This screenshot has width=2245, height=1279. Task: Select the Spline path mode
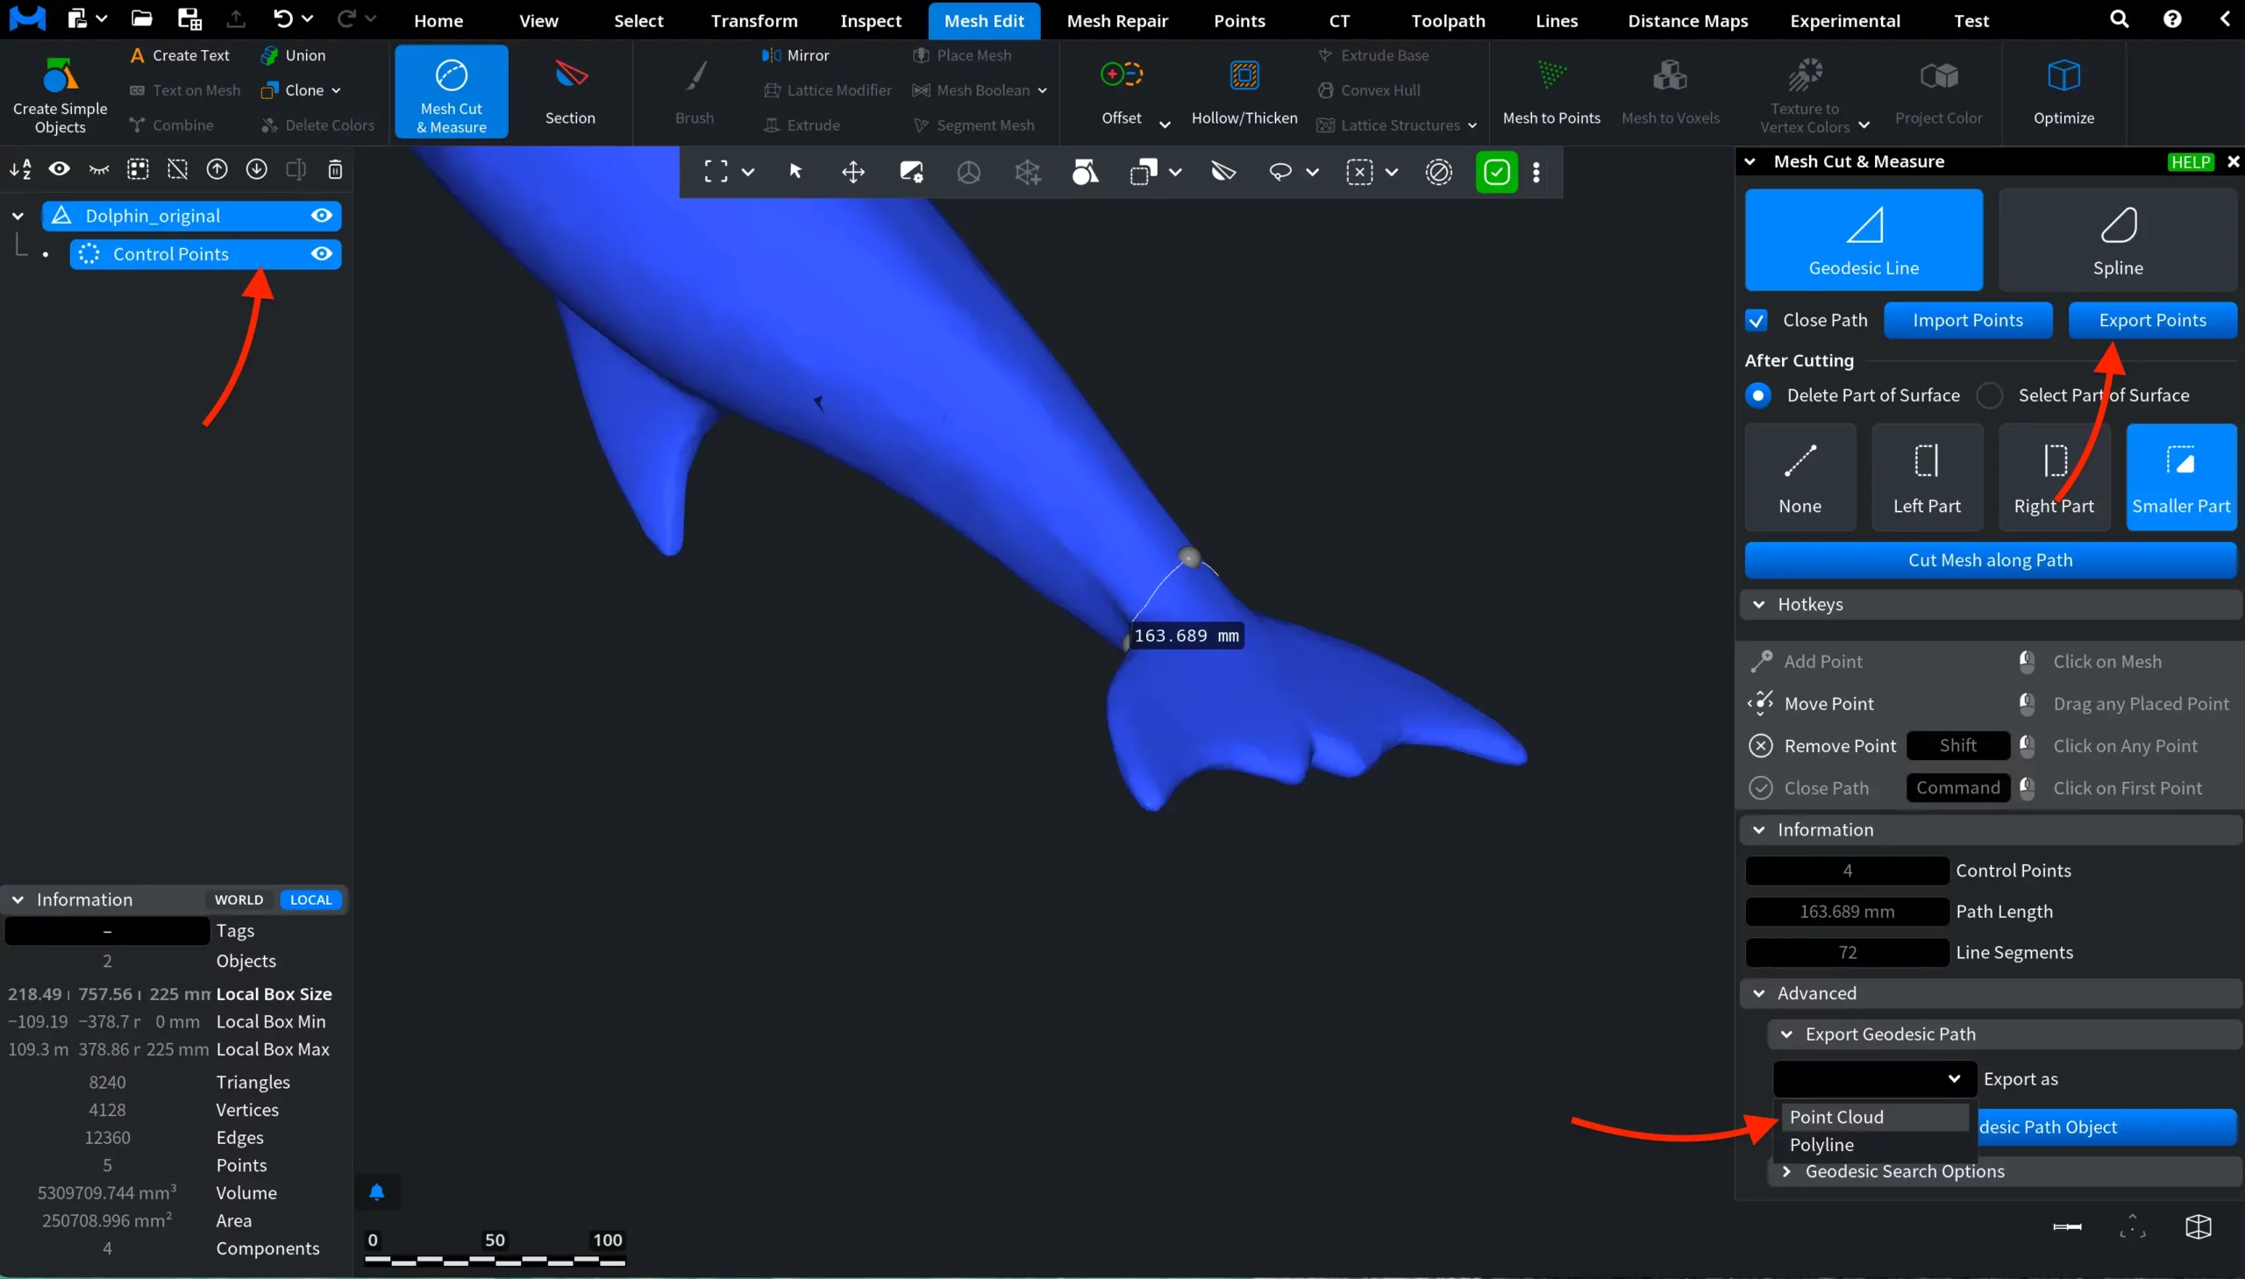(2117, 239)
